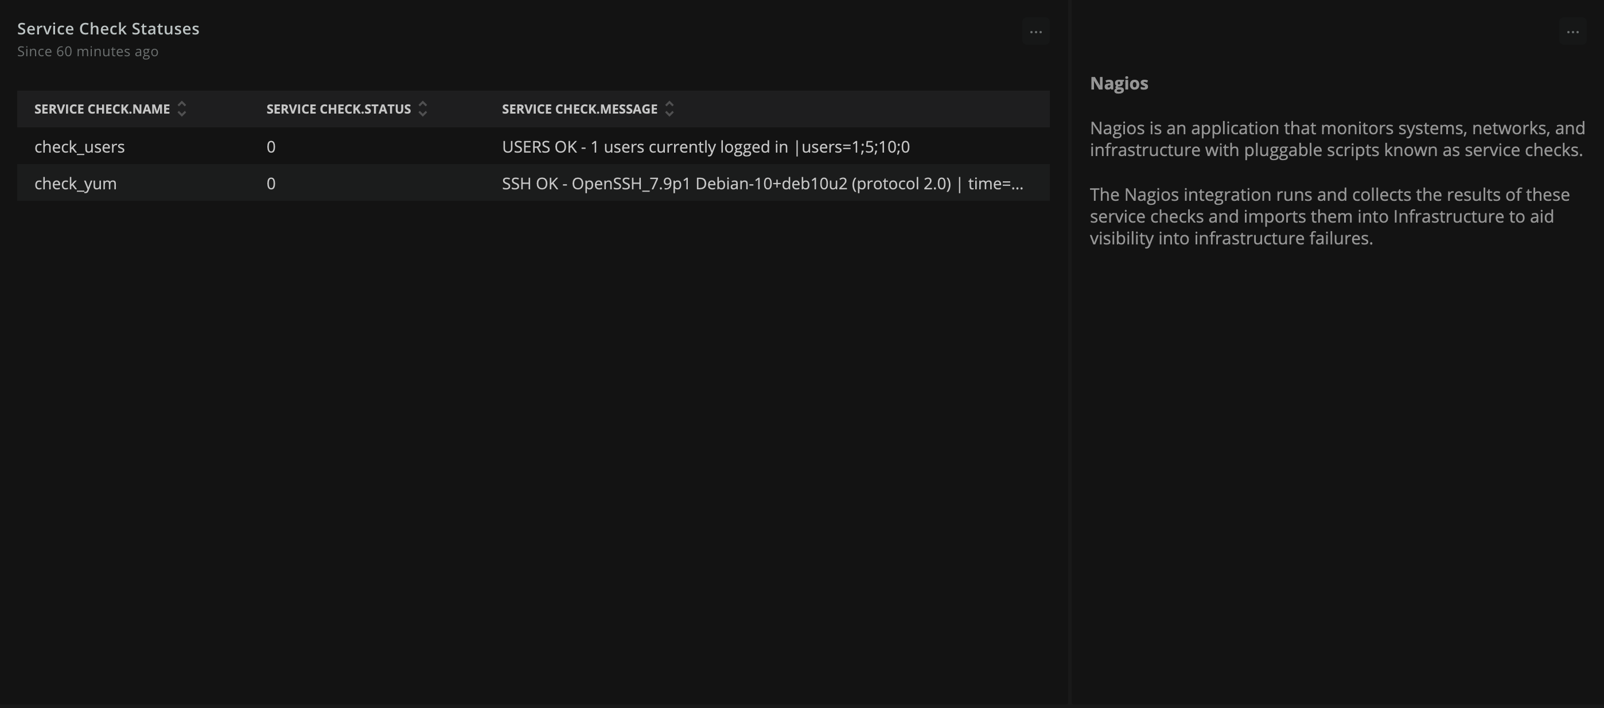Viewport: 1604px width, 708px height.
Task: Click the truncated SSH OK message cell
Action: click(x=762, y=184)
